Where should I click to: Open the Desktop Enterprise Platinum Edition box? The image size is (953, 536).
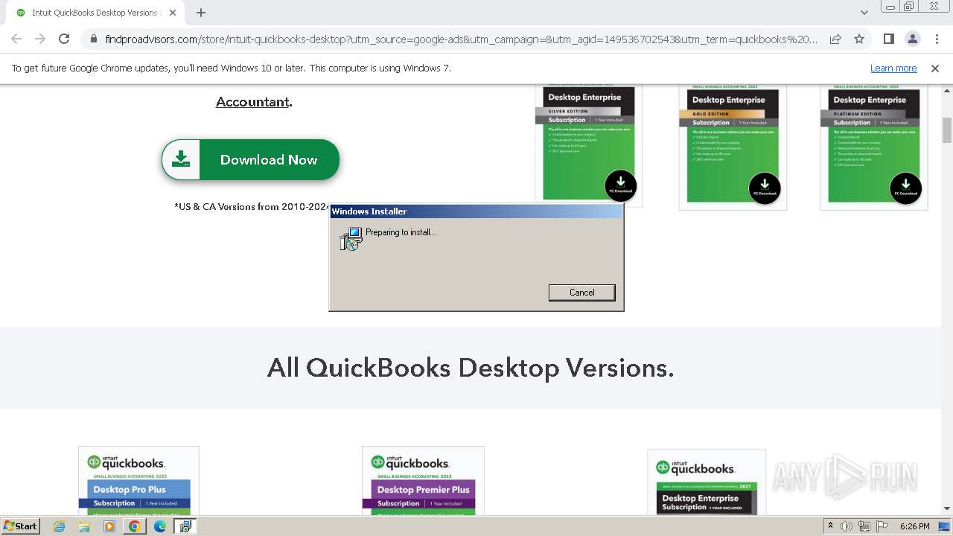tap(873, 147)
